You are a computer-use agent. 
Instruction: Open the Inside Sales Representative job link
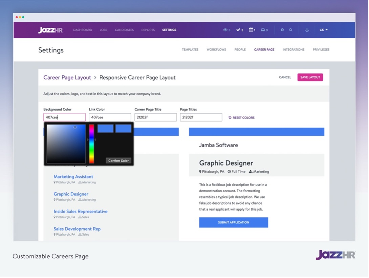point(81,211)
